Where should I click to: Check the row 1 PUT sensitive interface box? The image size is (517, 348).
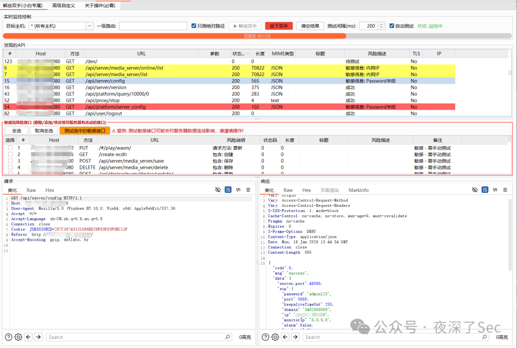tap(10, 148)
